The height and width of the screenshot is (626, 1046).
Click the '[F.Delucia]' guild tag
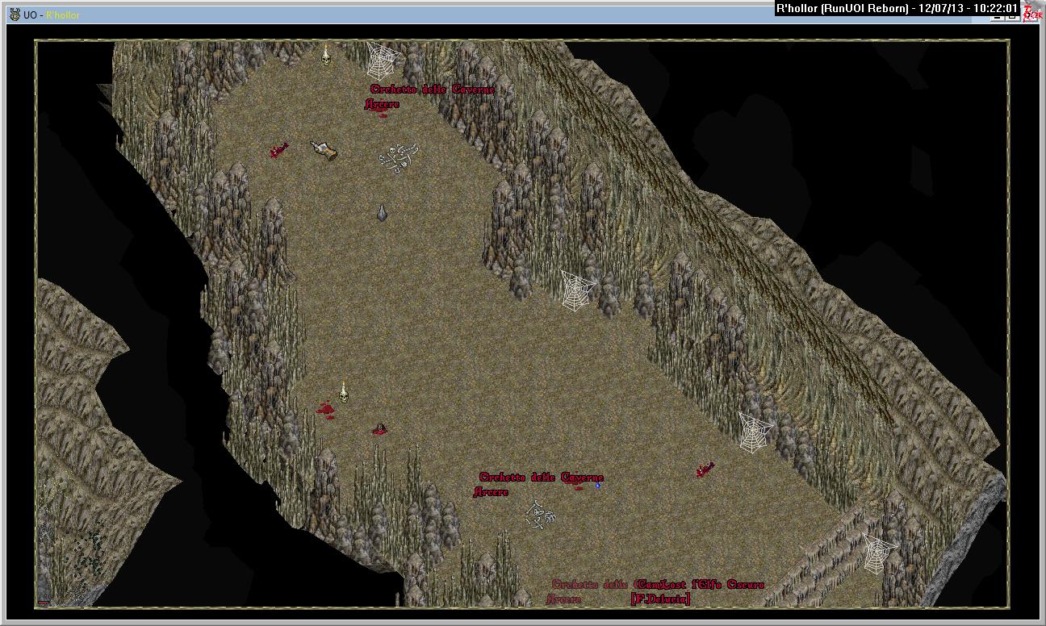pyautogui.click(x=660, y=599)
